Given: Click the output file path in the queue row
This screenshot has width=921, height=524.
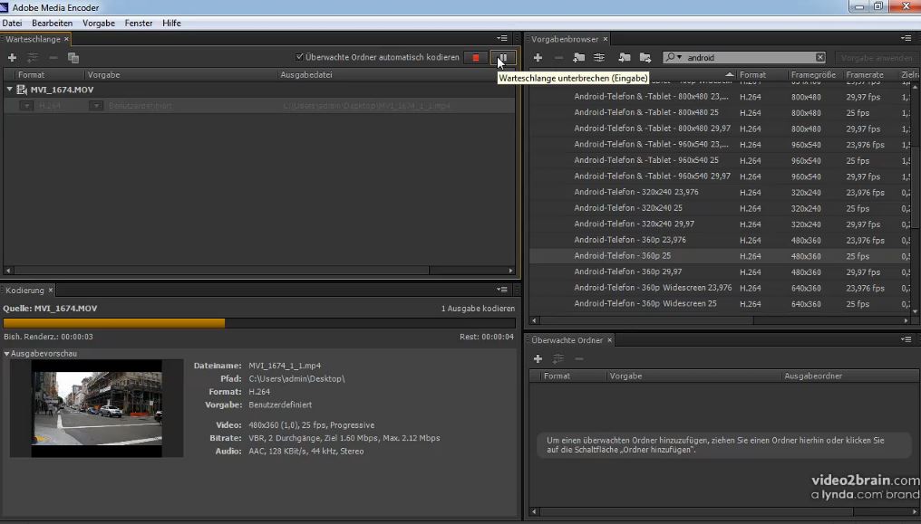Looking at the screenshot, I should pyautogui.click(x=366, y=106).
